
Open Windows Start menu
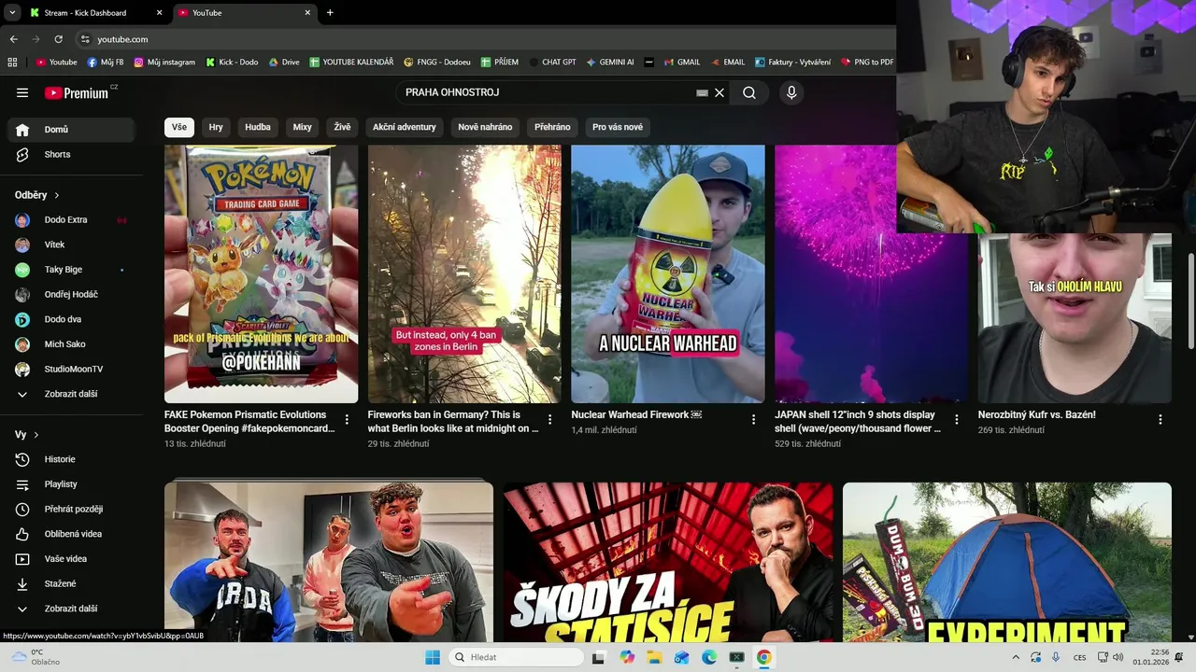[432, 657]
